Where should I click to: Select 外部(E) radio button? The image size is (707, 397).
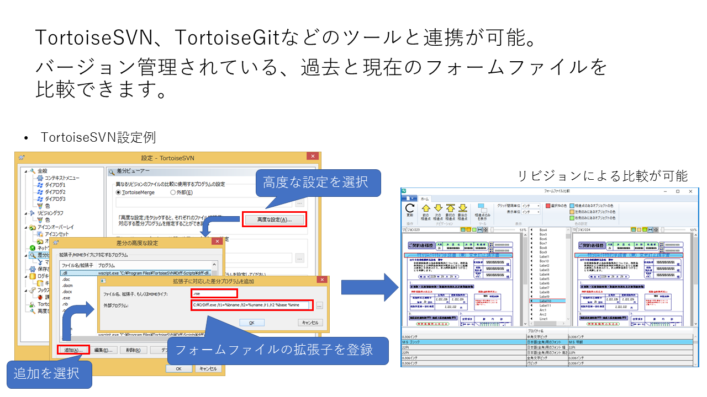173,192
